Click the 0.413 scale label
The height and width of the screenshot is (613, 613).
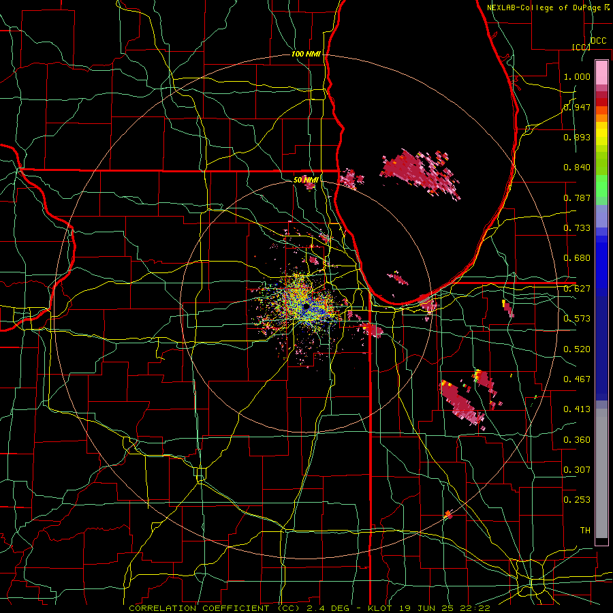(577, 409)
